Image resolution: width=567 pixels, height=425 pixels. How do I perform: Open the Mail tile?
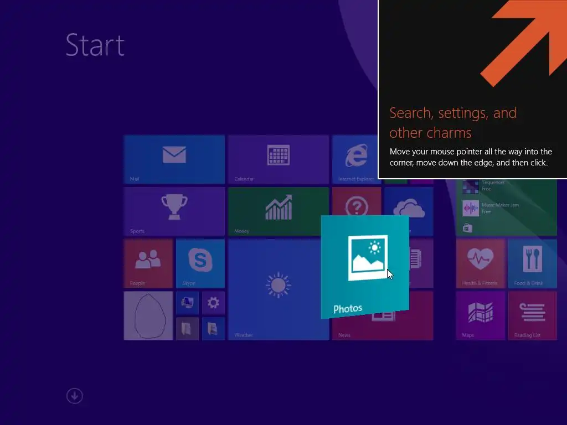pos(174,159)
